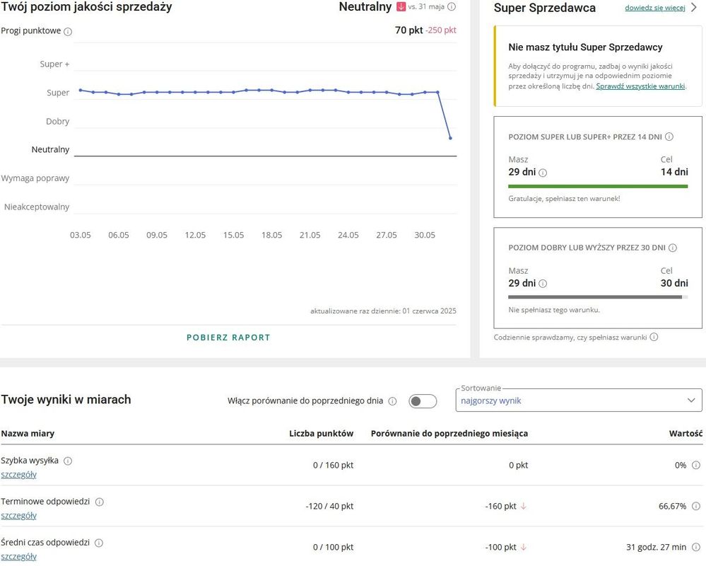The height and width of the screenshot is (566, 706).
Task: Expand Super Sprzedawca panel with chevron arrow
Action: (694, 8)
